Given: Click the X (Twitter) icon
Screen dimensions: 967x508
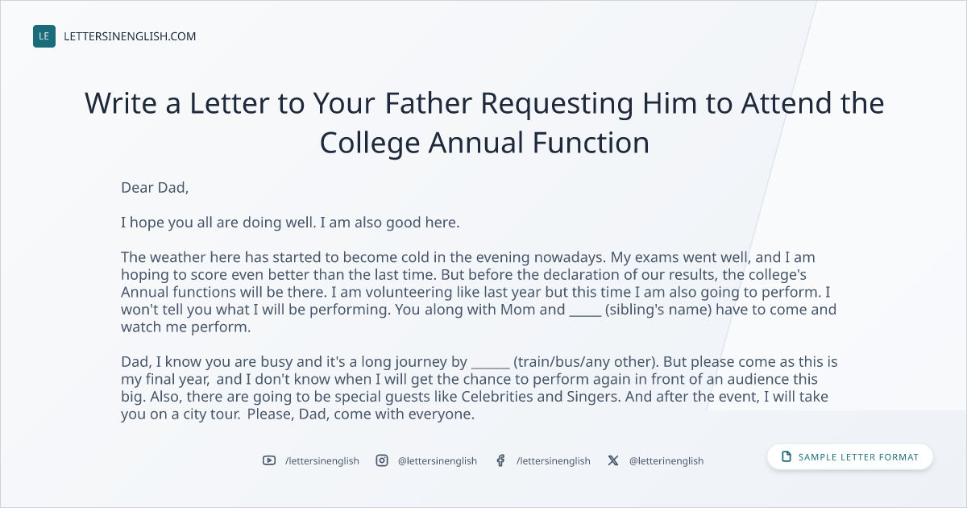Looking at the screenshot, I should (613, 460).
